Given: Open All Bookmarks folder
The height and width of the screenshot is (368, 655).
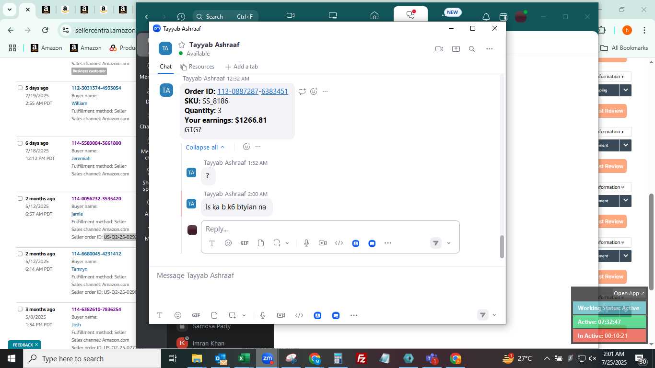Looking at the screenshot, I should coord(624,48).
